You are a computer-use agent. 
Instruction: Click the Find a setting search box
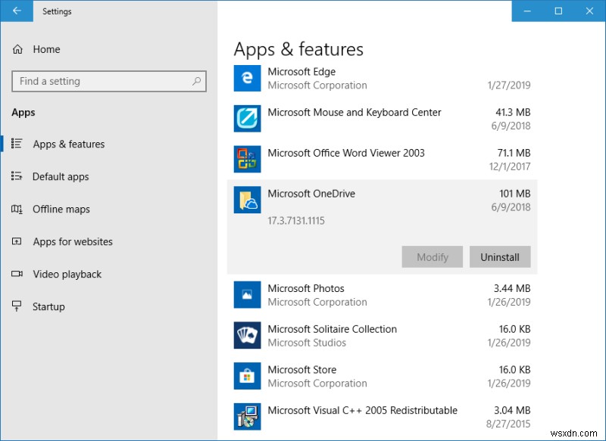(106, 81)
